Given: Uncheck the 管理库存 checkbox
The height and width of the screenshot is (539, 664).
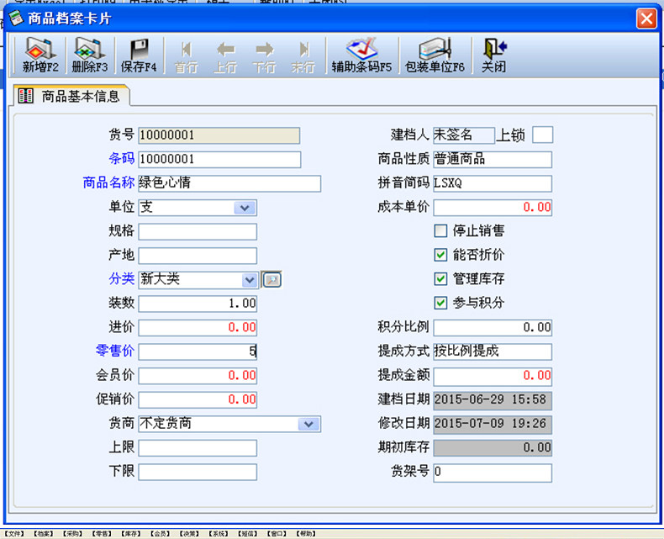Looking at the screenshot, I should pyautogui.click(x=440, y=279).
